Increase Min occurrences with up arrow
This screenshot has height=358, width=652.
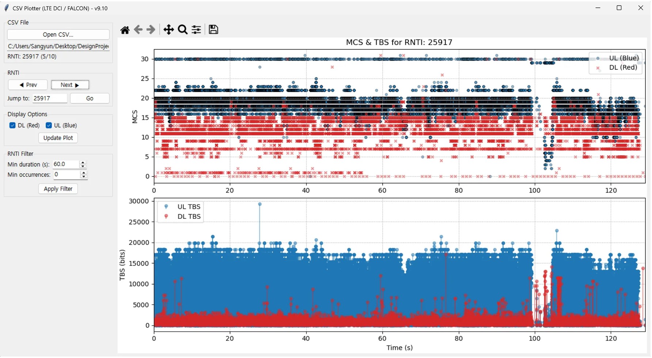84,173
